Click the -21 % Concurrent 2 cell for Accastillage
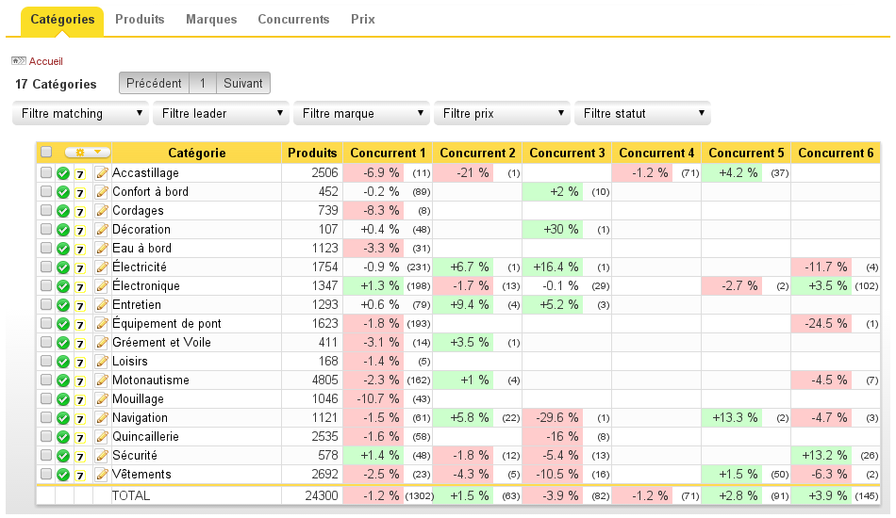Image resolution: width=896 pixels, height=518 pixels. click(x=463, y=173)
